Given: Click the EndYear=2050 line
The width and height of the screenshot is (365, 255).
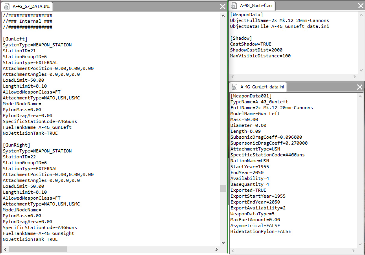Looking at the screenshot, I should 247,173.
